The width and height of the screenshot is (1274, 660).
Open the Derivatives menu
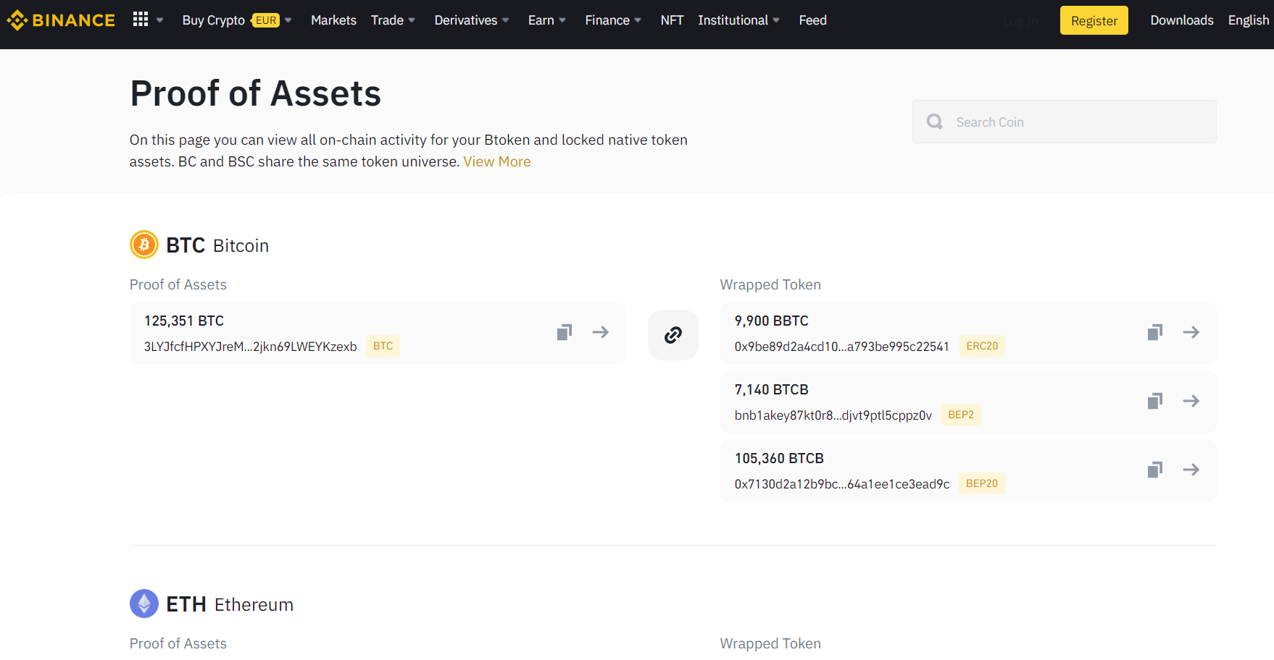[x=466, y=20]
